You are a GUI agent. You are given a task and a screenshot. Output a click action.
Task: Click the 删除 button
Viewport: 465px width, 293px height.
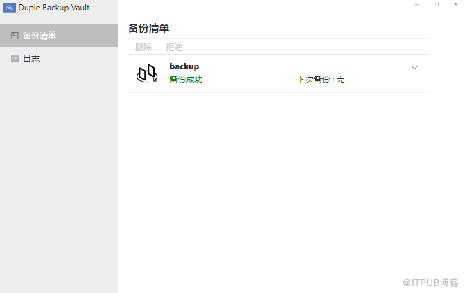pos(143,47)
